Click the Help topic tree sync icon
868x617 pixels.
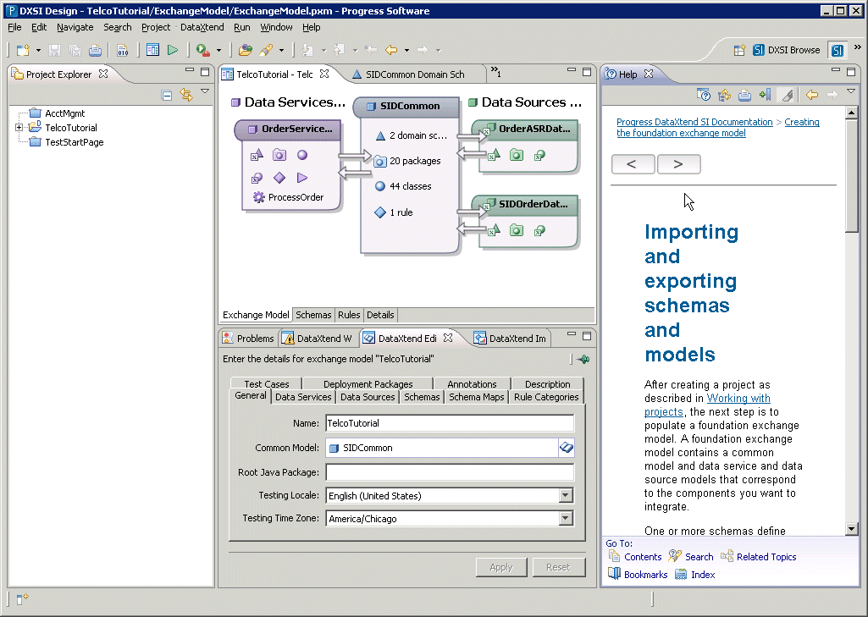[724, 95]
